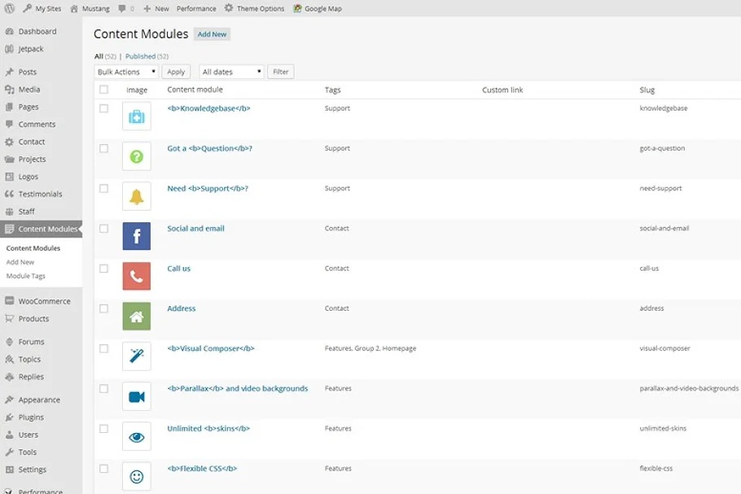
Task: Click the eye icon for Unlimited skins
Action: pyautogui.click(x=136, y=437)
